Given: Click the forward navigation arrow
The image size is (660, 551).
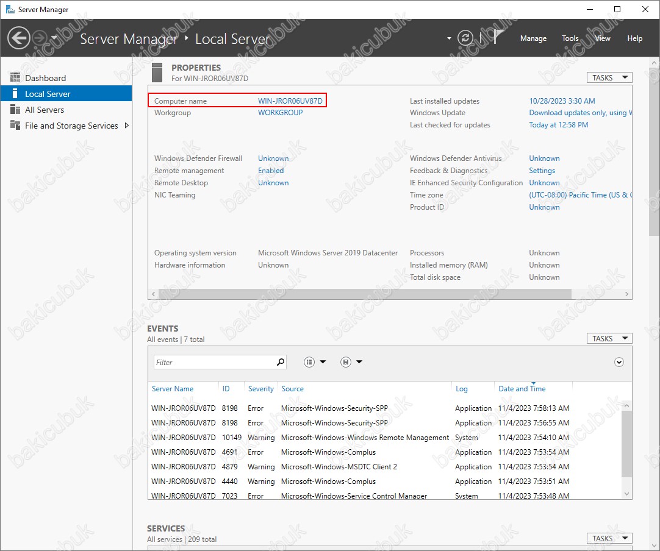Looking at the screenshot, I should tap(40, 38).
